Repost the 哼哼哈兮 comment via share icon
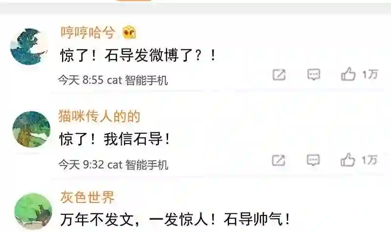 (x=279, y=75)
